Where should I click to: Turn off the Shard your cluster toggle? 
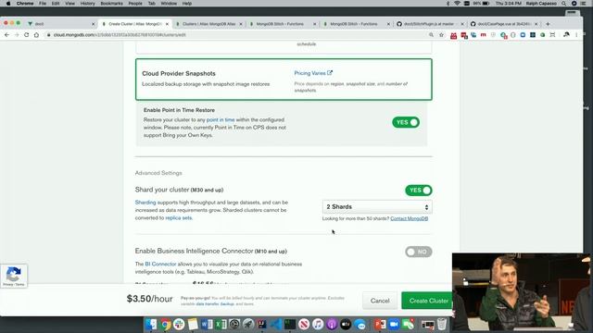pyautogui.click(x=419, y=191)
